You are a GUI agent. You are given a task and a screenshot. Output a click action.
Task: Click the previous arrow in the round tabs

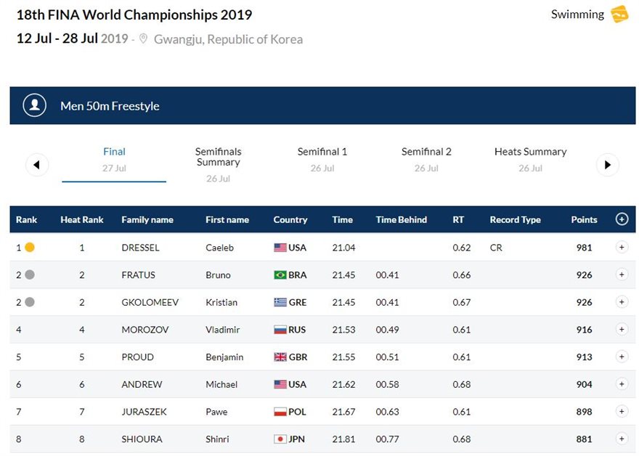click(37, 165)
